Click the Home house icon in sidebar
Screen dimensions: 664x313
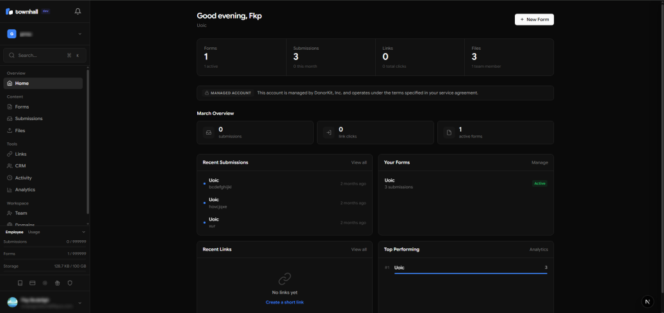coord(10,83)
